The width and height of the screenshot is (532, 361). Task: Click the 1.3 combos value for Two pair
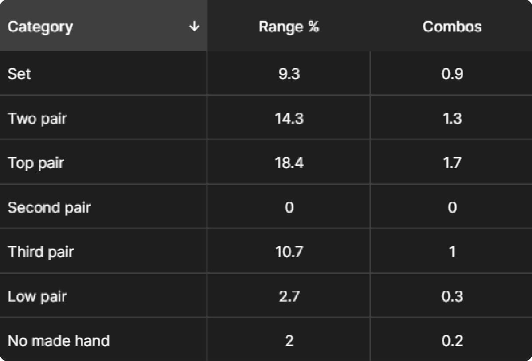click(452, 118)
